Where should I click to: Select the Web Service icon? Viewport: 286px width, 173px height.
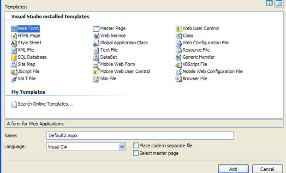tap(96, 36)
